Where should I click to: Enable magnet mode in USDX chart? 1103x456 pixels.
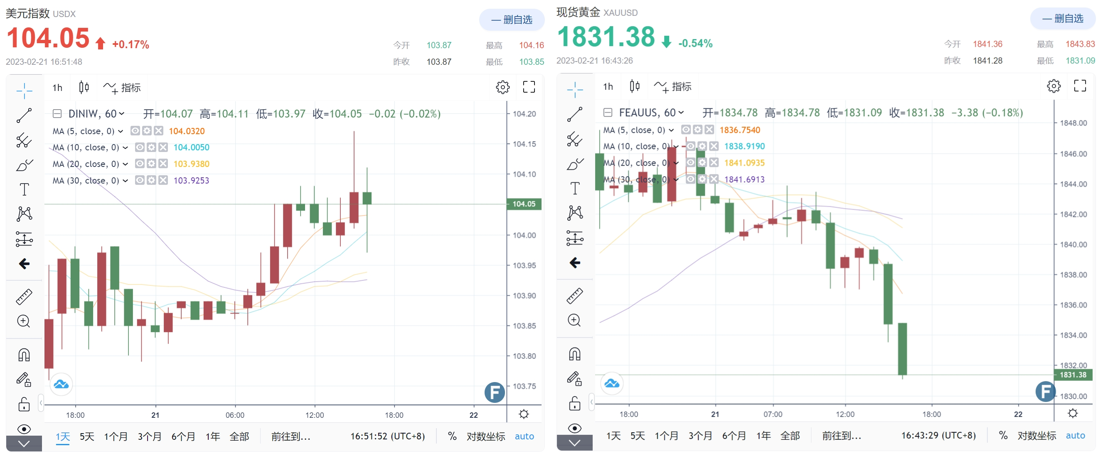(24, 355)
